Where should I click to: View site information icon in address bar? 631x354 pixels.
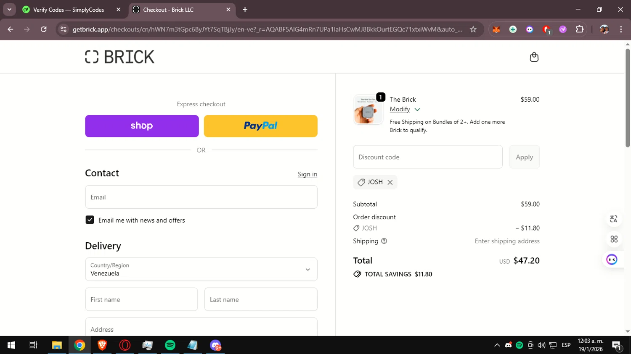pyautogui.click(x=64, y=29)
